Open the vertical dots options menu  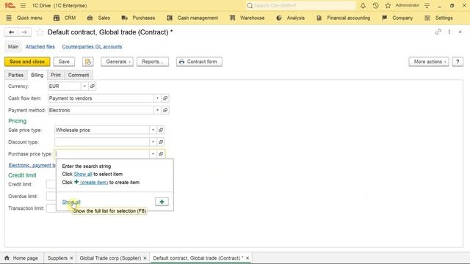click(x=449, y=32)
